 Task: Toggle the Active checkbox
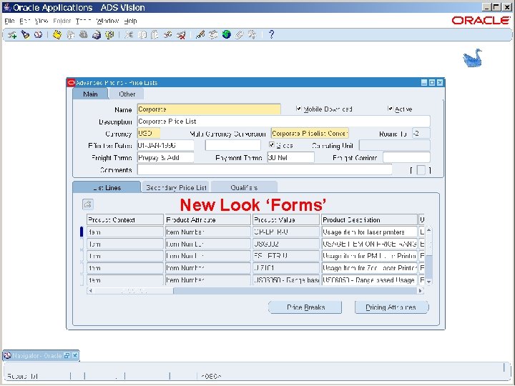(390, 109)
